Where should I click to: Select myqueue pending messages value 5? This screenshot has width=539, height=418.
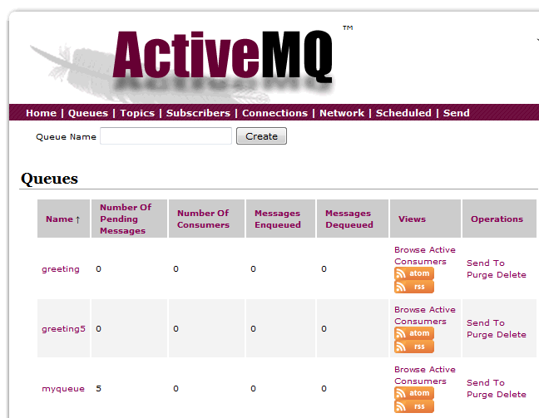pyautogui.click(x=99, y=388)
